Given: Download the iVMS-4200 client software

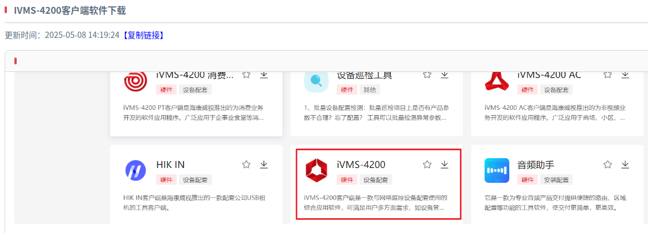Looking at the screenshot, I should click(x=445, y=165).
